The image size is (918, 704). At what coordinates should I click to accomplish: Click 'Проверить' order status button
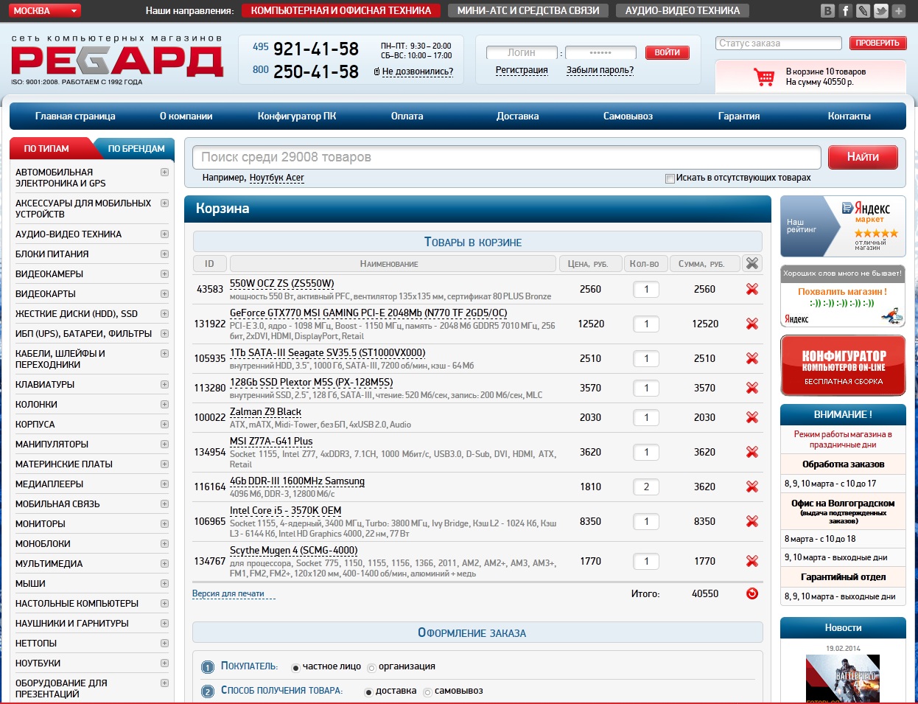tap(877, 43)
